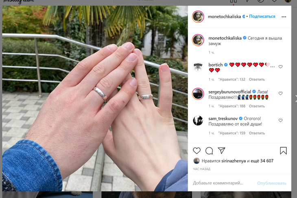Like bortich's comment with small heart
Viewport: 297px width, 198px height.
280,67
